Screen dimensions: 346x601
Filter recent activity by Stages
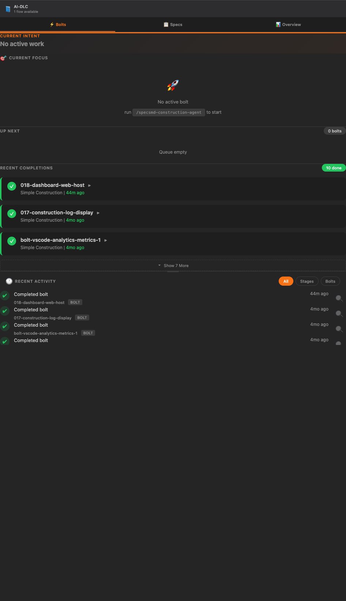307,281
